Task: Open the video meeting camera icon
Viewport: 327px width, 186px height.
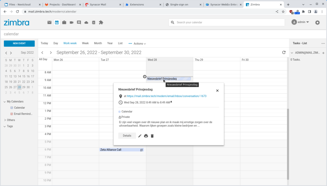Action: 71,22
